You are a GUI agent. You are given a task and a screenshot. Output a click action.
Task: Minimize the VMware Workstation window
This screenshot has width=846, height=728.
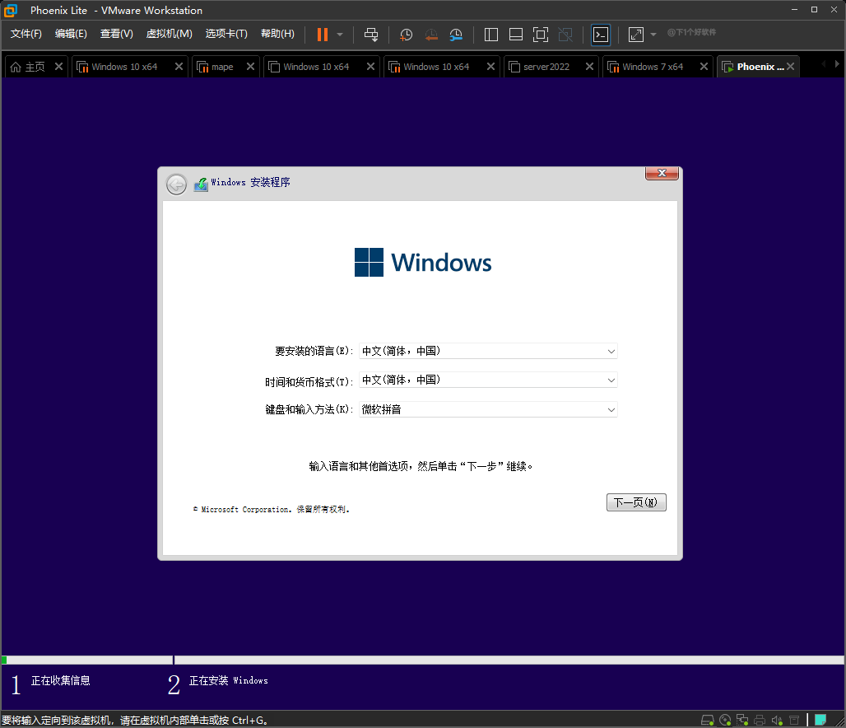pos(794,10)
